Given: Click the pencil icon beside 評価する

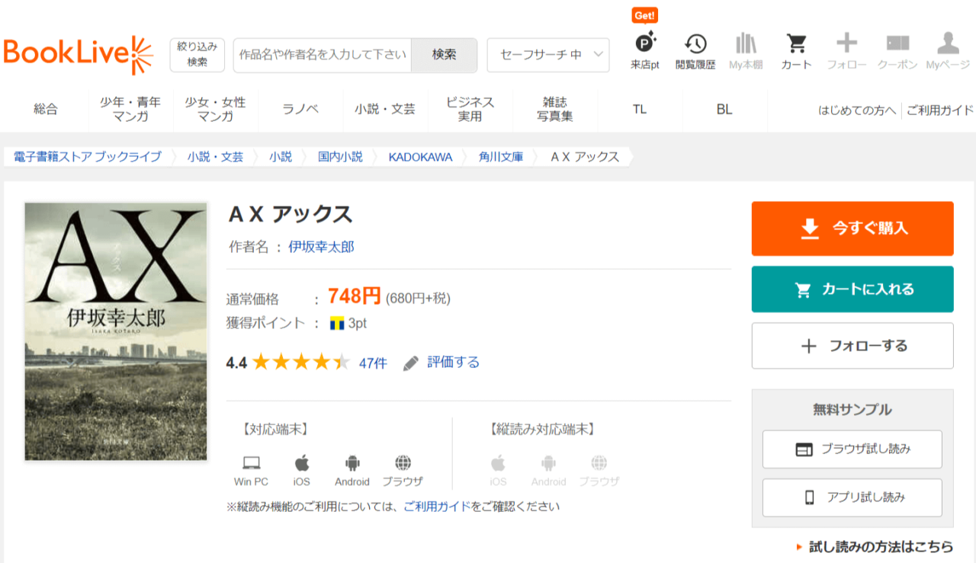Looking at the screenshot, I should [411, 363].
